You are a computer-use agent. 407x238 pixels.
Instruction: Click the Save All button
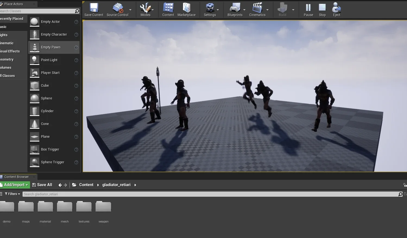[42, 184]
